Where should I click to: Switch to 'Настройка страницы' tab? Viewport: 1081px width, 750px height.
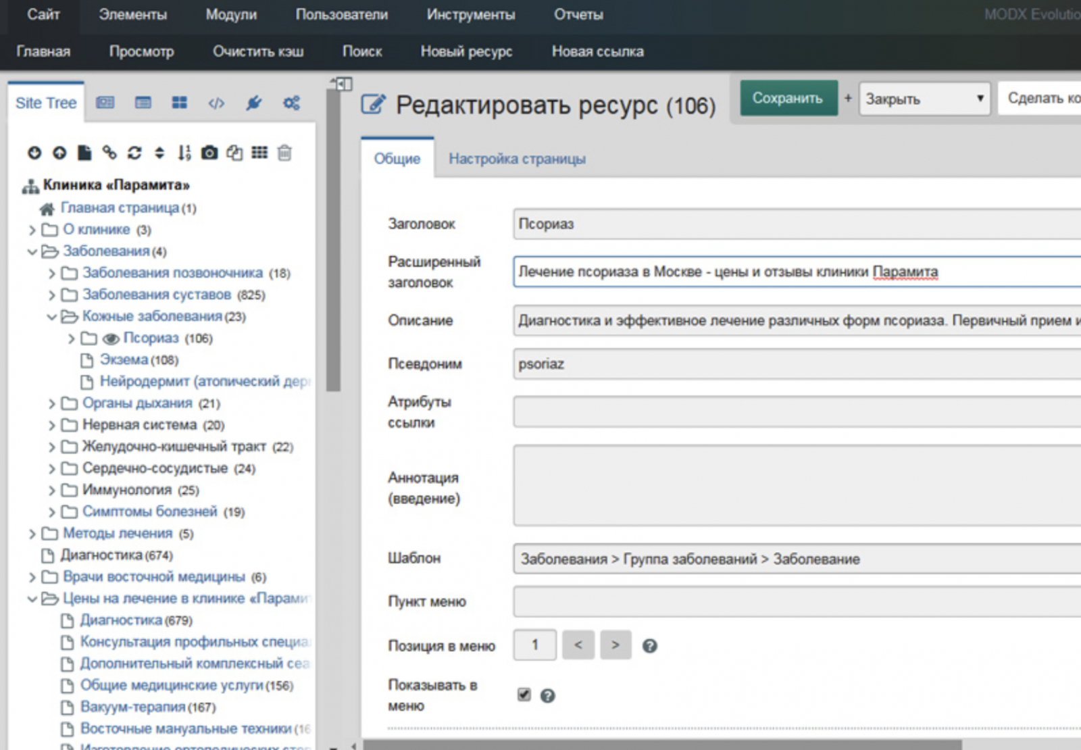click(517, 159)
